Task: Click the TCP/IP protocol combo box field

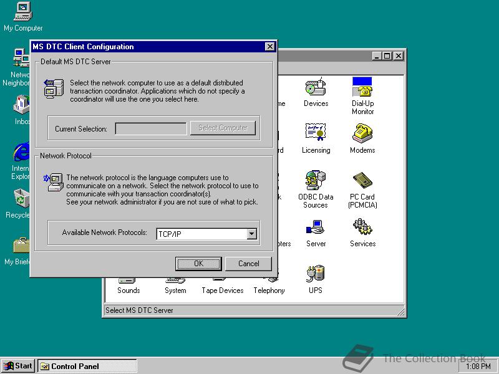Action: (x=206, y=234)
